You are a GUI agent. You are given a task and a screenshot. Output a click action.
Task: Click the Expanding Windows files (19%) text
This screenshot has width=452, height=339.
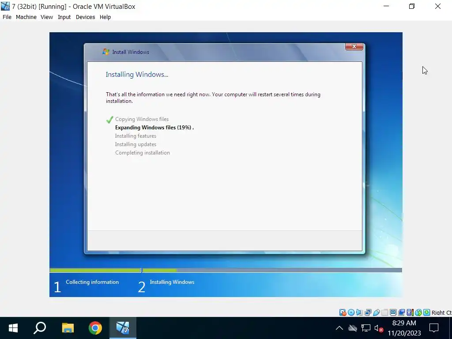click(154, 128)
